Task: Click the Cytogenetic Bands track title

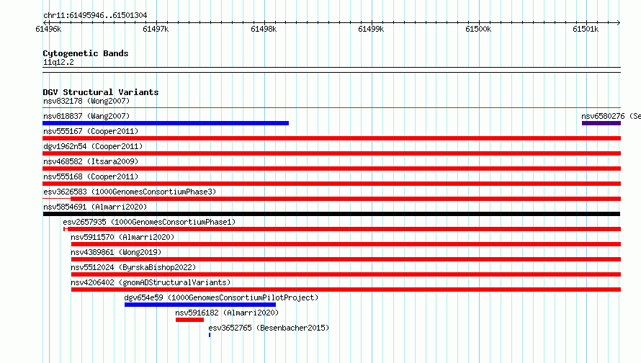Action: [86, 53]
